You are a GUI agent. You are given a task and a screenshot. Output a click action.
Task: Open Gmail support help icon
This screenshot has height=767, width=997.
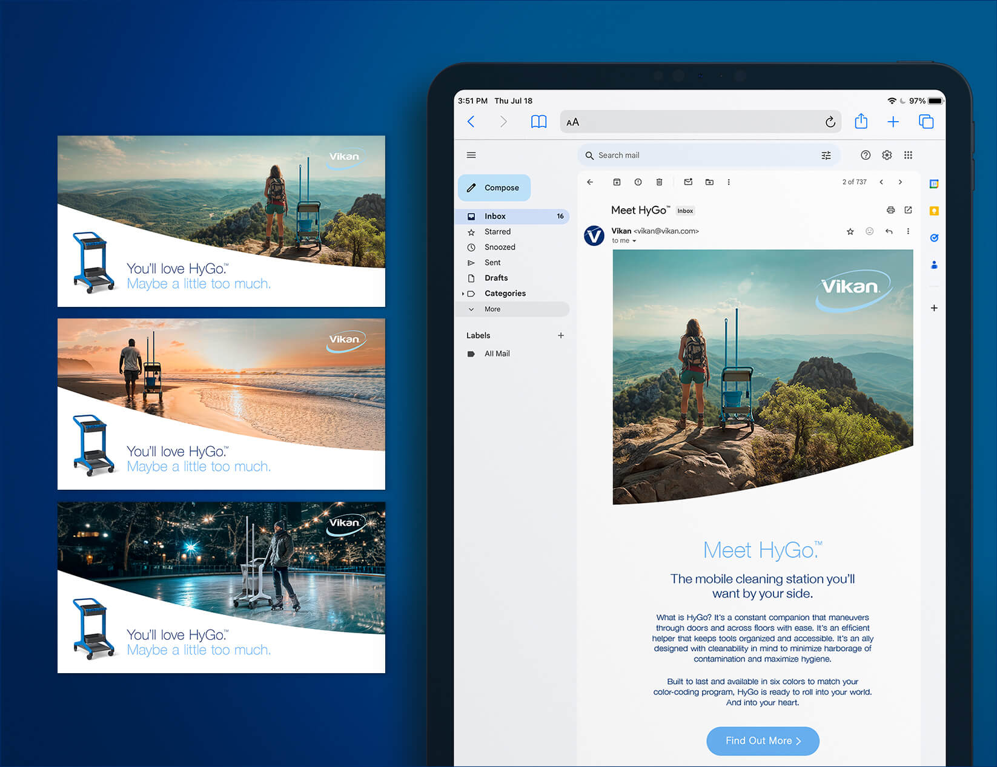click(x=866, y=155)
